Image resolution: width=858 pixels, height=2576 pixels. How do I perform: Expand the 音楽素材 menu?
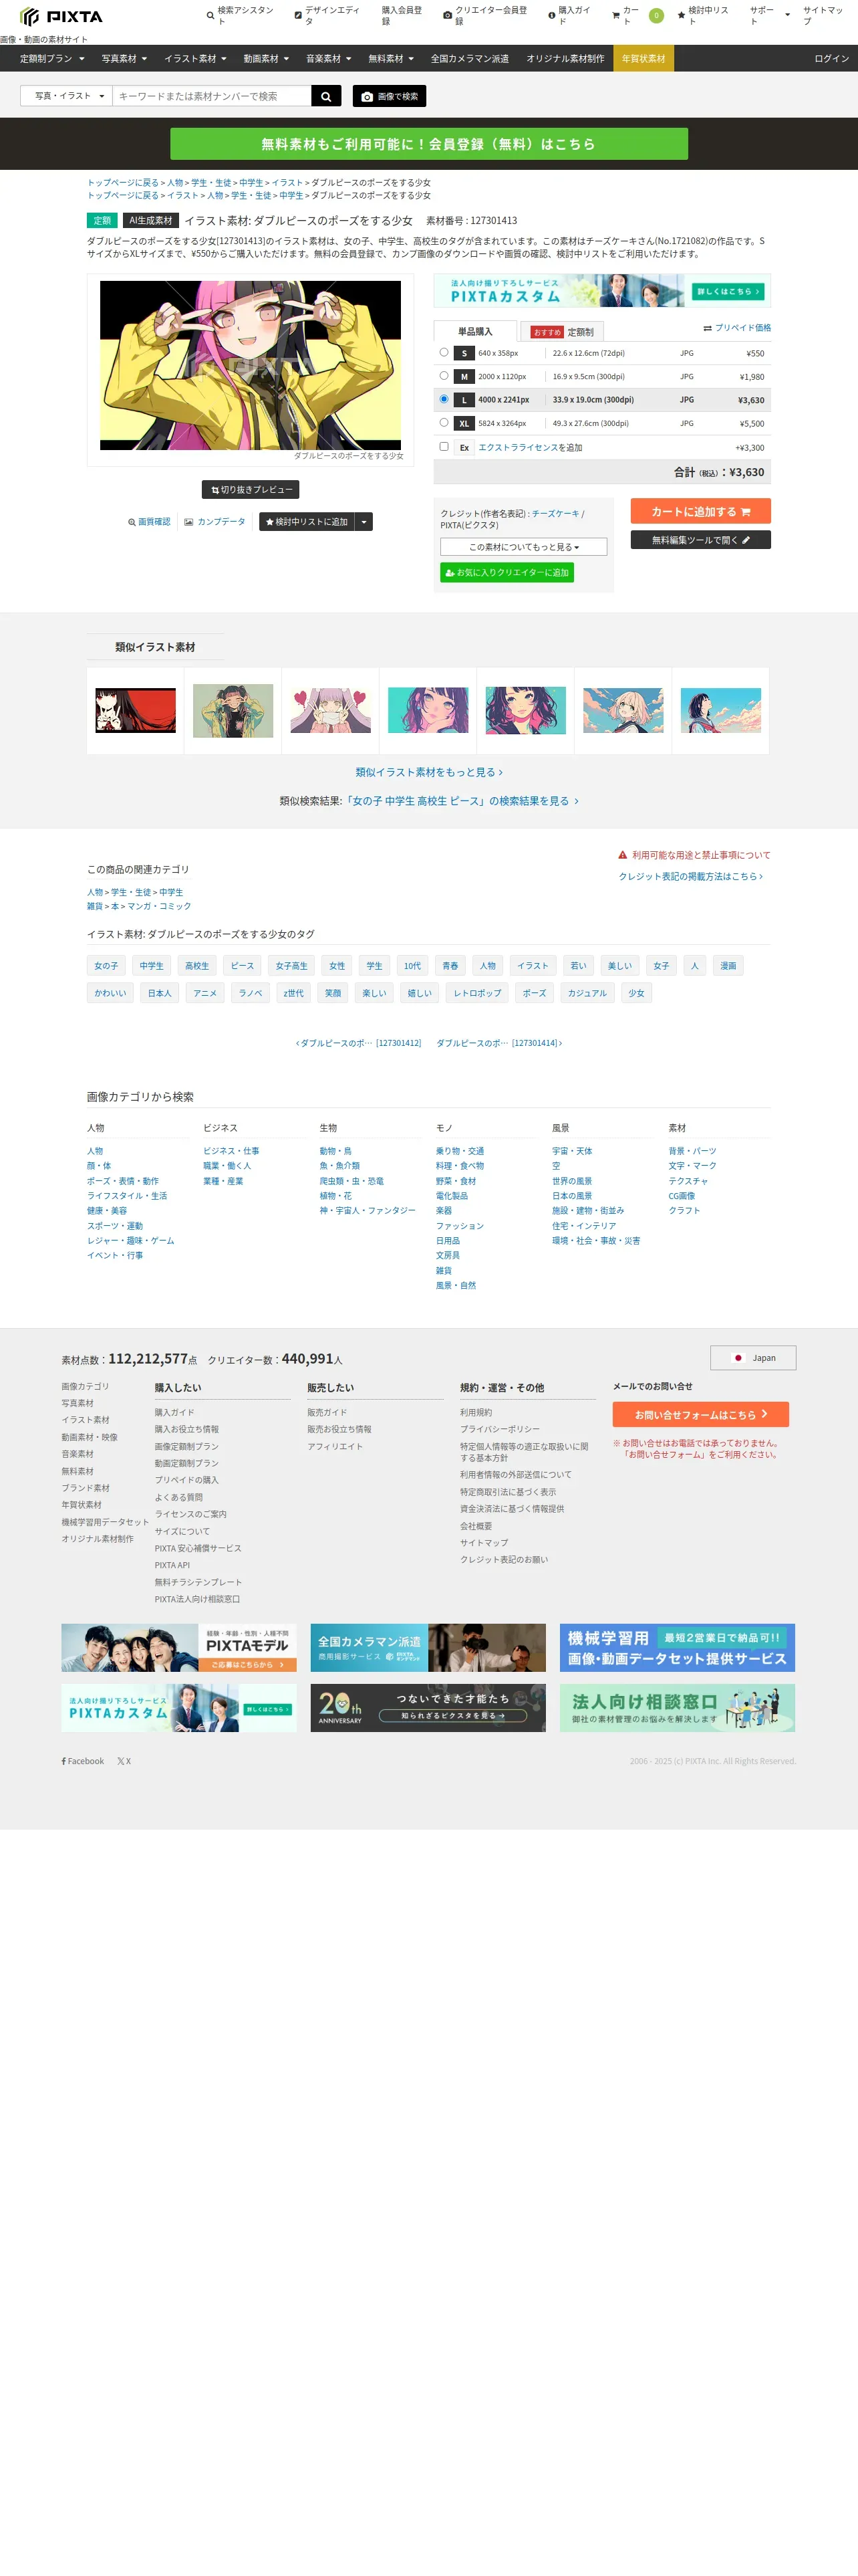click(329, 59)
